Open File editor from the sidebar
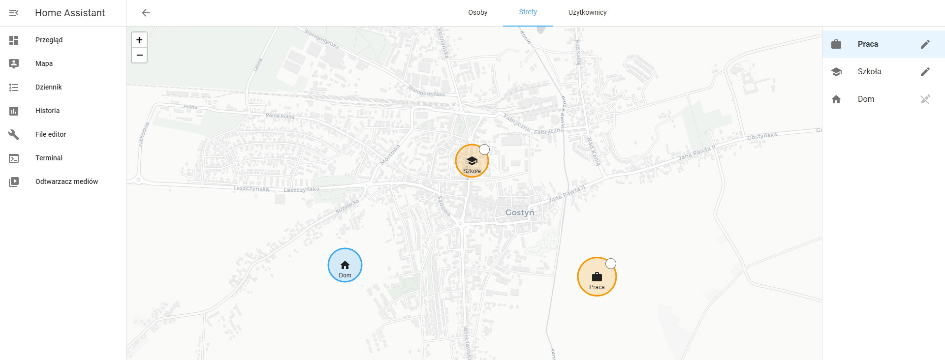Viewport: 945px width, 360px height. coord(50,134)
